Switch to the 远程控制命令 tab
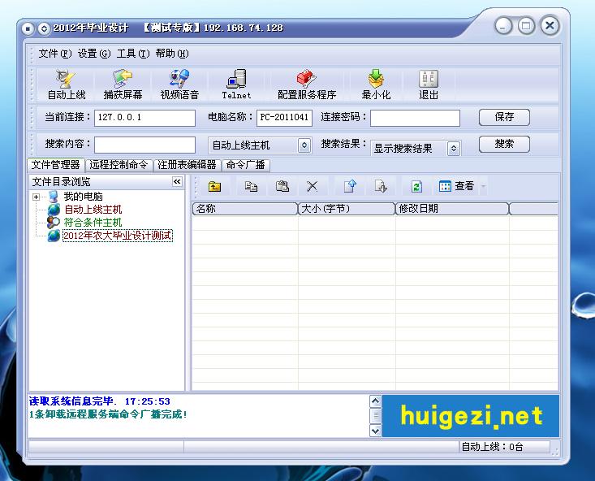 tap(119, 165)
